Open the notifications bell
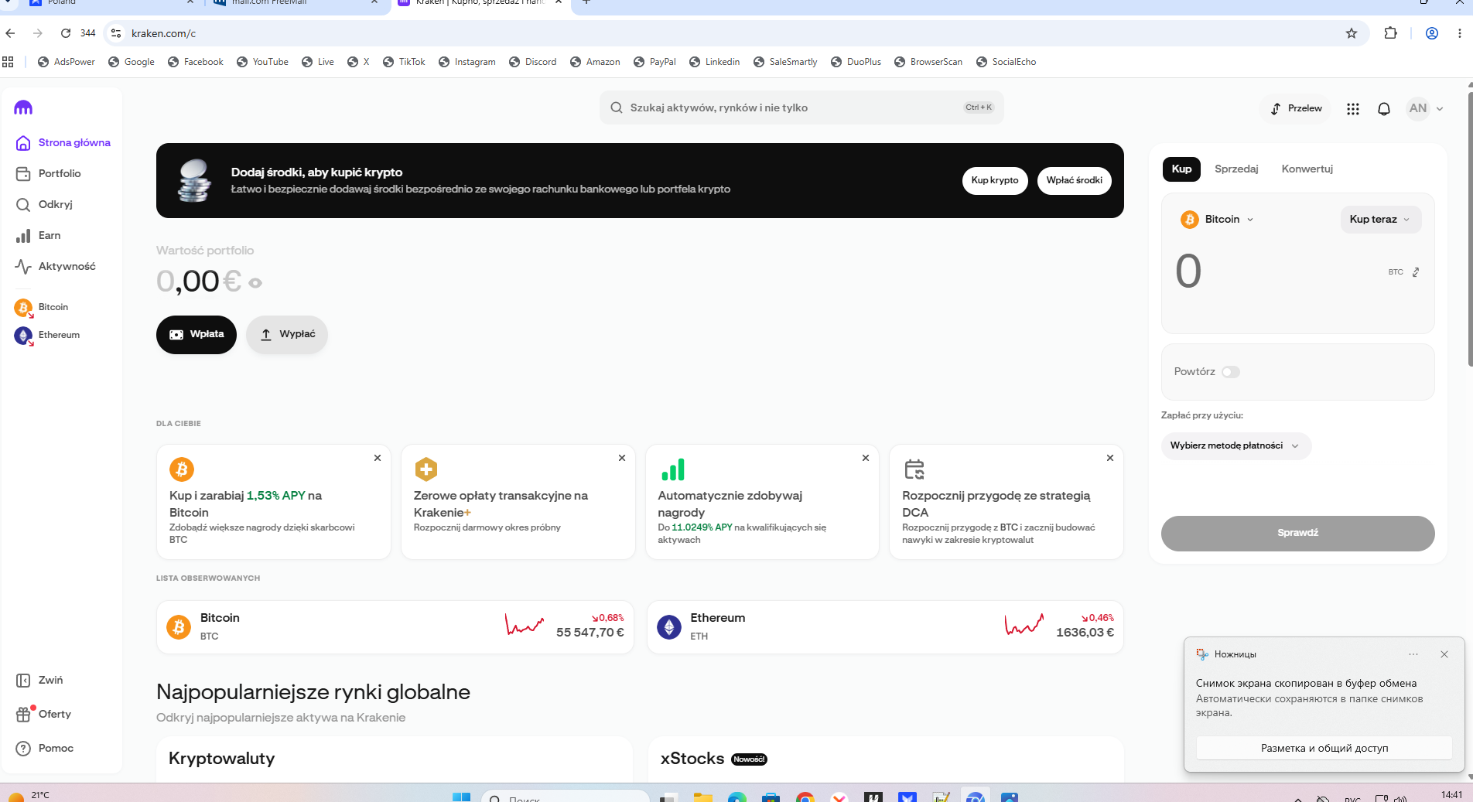Viewport: 1473px width, 802px height. click(1384, 109)
